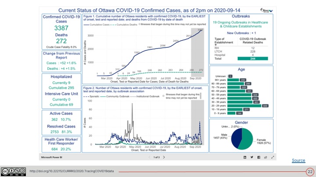Click the '1 of 3' page indicator

pos(157,157)
